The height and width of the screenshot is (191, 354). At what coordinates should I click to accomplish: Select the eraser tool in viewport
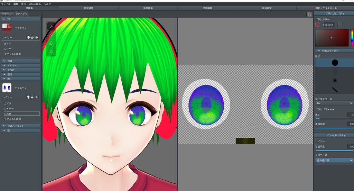(51, 43)
